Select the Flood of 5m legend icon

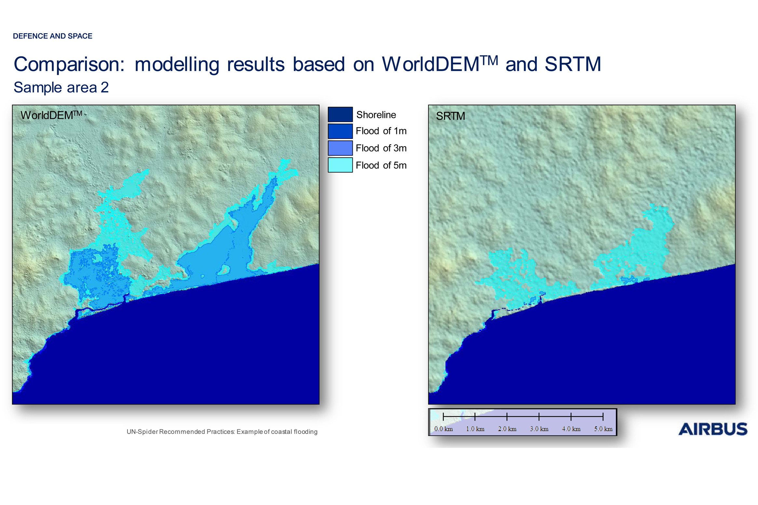coord(340,165)
